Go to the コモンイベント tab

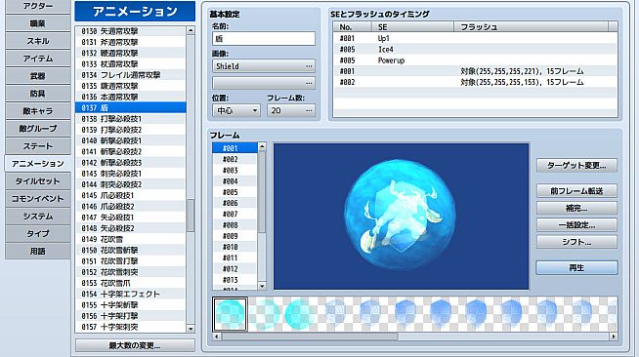coord(38,198)
